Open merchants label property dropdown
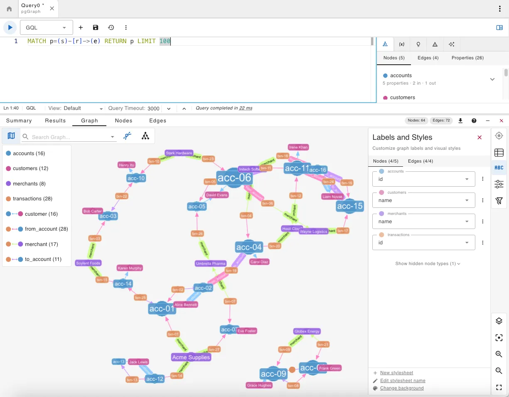This screenshot has height=397, width=509. tap(424, 222)
